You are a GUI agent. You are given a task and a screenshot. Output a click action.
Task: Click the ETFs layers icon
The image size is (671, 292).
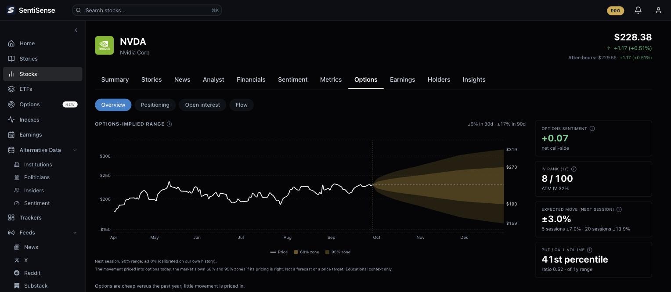click(11, 89)
